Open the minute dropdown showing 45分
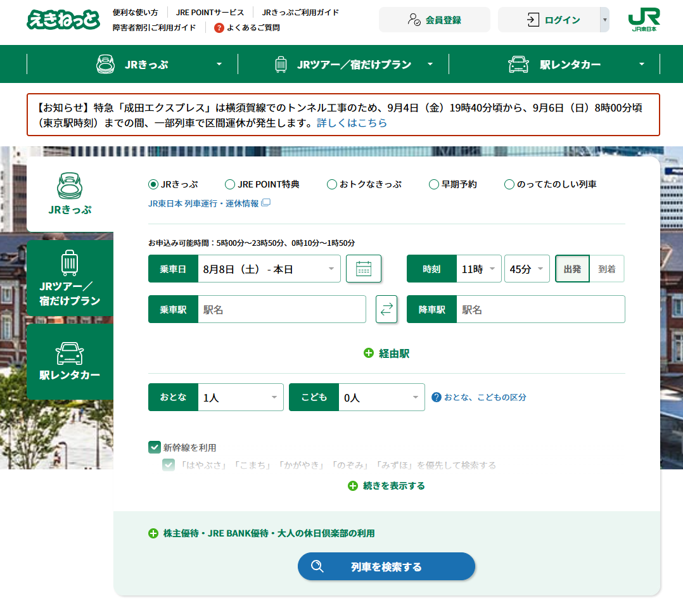 pyautogui.click(x=527, y=269)
